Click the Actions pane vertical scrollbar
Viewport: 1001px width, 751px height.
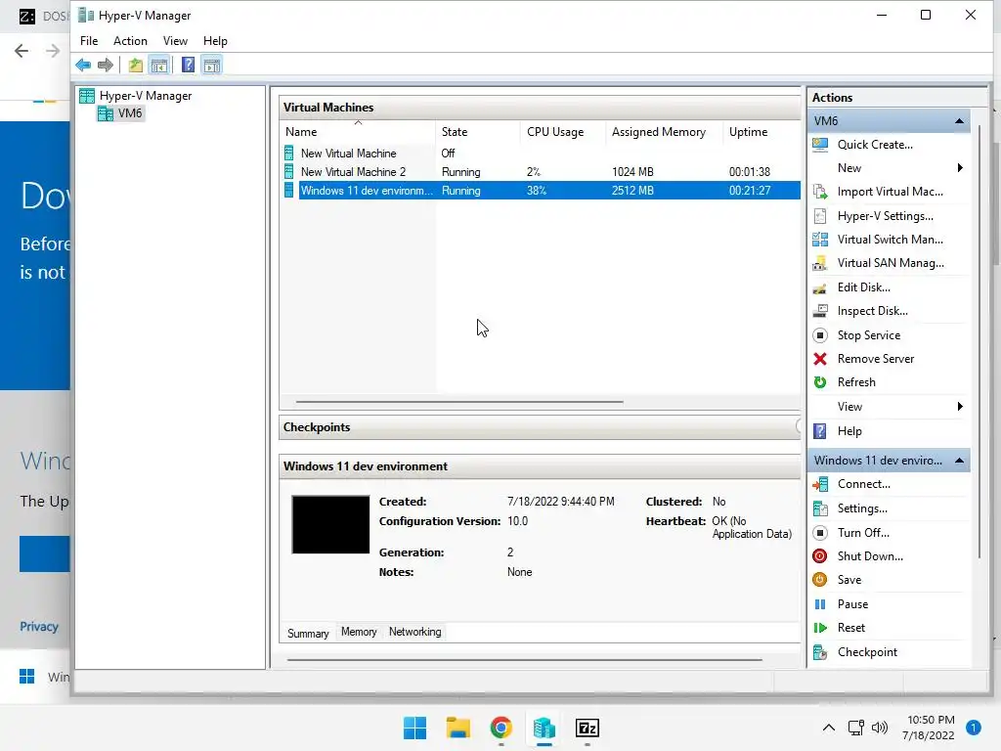(979, 341)
